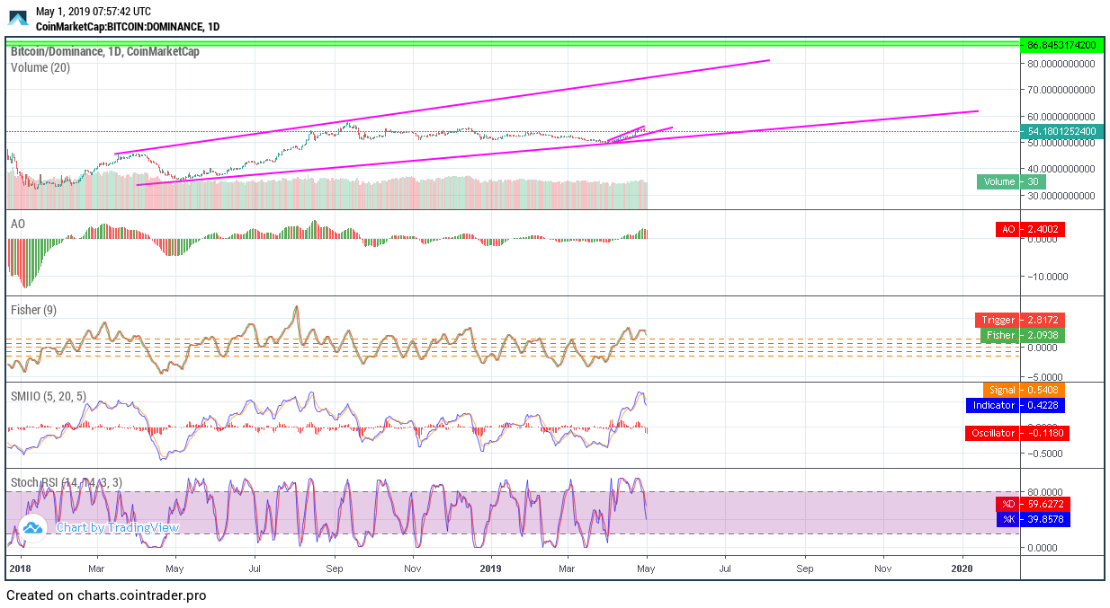Select the red Trigger 2.8172 tag

coord(1020,320)
